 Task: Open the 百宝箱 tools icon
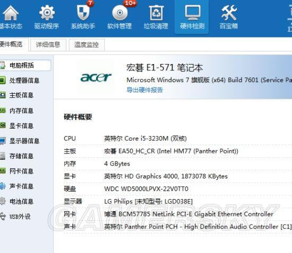[229, 13]
